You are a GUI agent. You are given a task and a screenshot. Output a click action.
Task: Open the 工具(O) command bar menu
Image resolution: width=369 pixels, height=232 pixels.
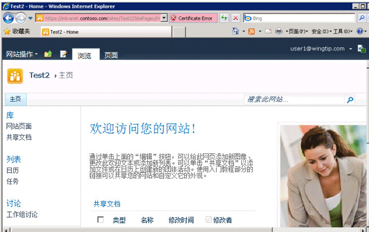tap(343, 31)
